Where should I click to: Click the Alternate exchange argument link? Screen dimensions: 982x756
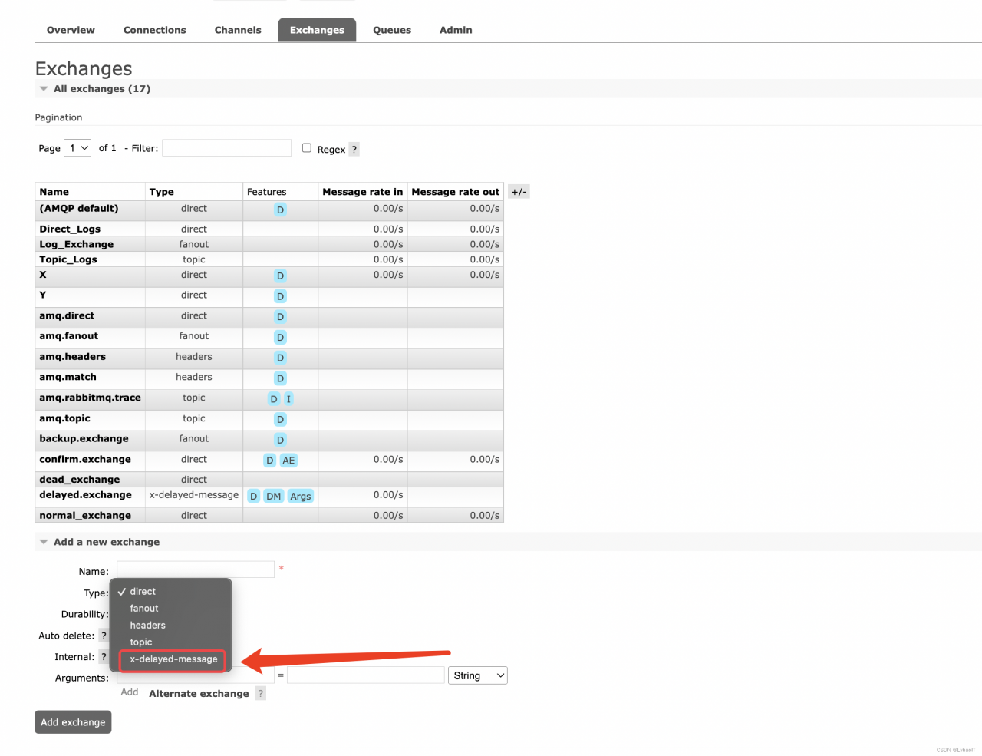(x=199, y=694)
